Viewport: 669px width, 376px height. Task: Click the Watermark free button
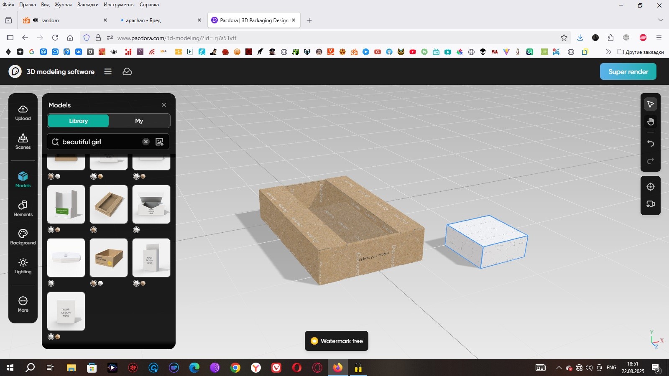pyautogui.click(x=337, y=341)
